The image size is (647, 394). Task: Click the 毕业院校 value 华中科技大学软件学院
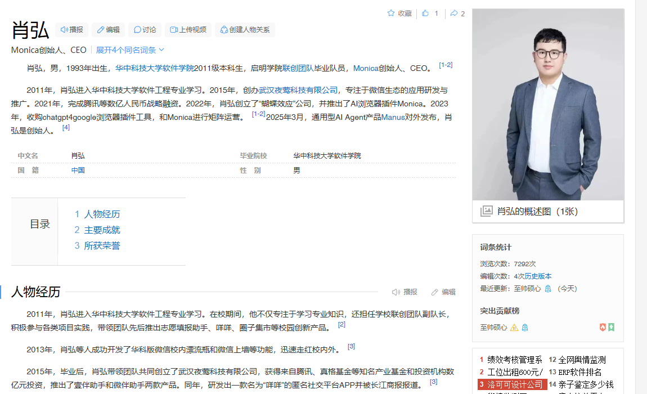coord(327,156)
